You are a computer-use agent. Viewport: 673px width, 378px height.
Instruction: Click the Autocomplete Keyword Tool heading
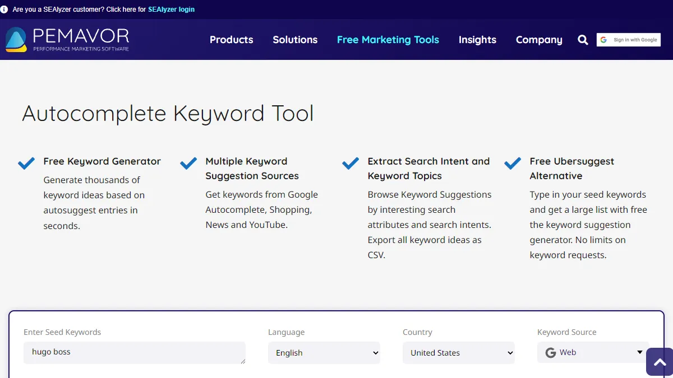click(168, 114)
